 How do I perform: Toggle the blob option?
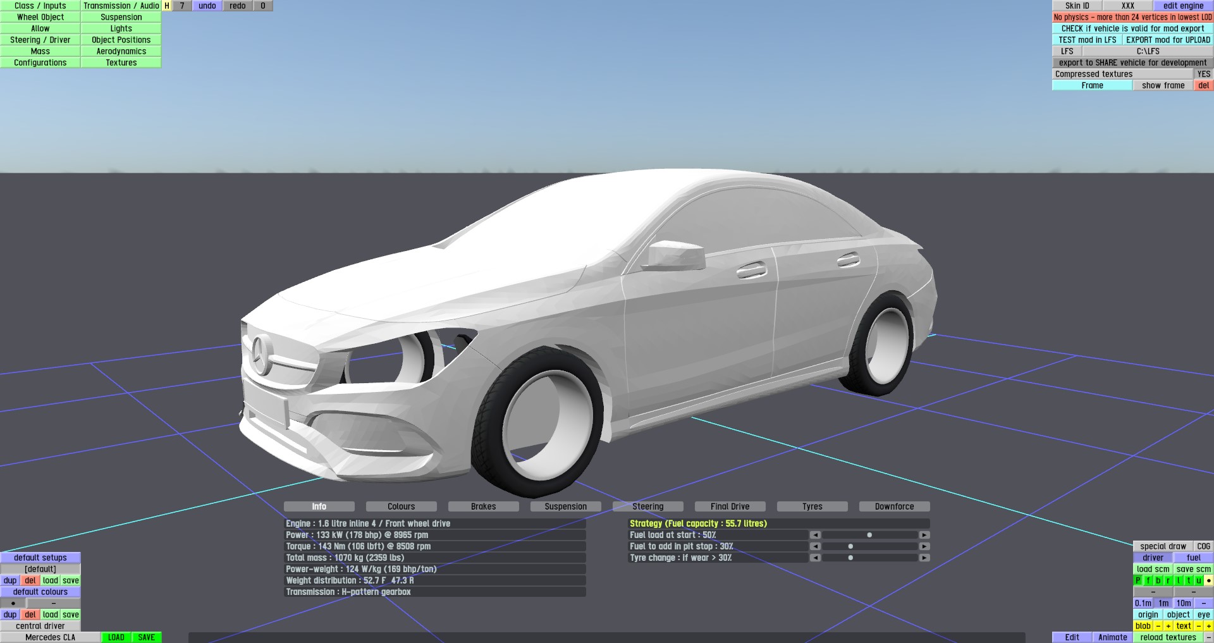(x=1143, y=626)
